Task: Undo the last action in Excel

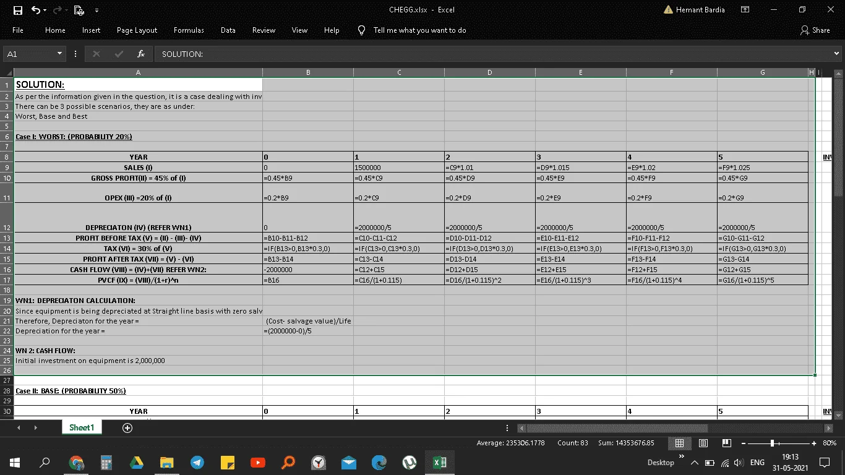Action: pos(35,10)
